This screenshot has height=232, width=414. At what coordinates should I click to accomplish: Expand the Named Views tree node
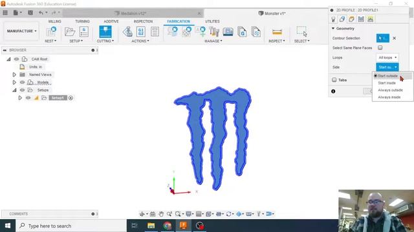(x=14, y=75)
